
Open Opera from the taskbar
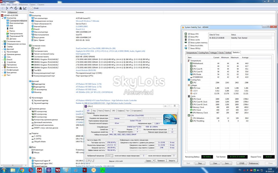coord(31,170)
